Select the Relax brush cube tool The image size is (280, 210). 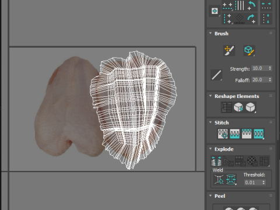(x=249, y=51)
